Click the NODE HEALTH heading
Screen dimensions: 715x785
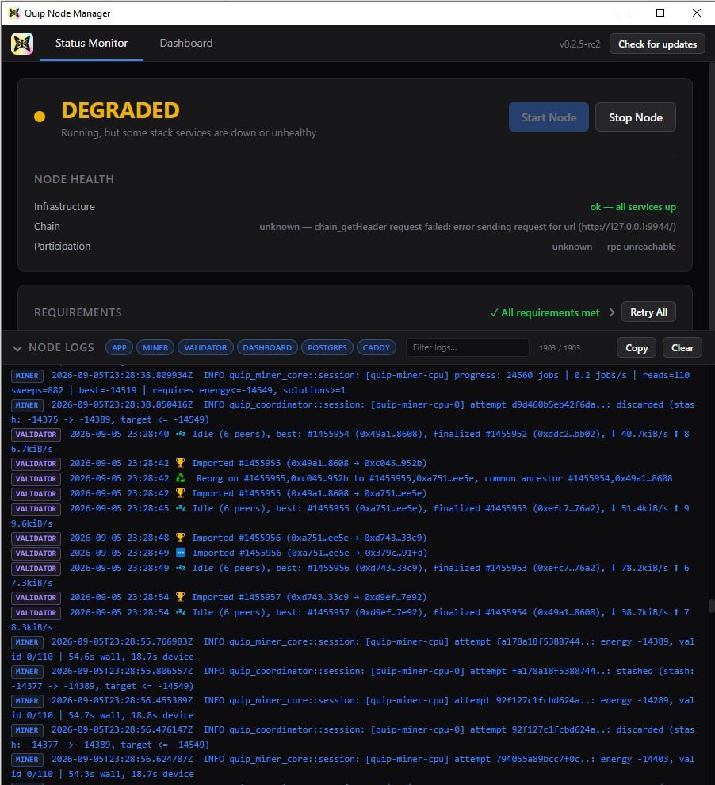tap(74, 179)
